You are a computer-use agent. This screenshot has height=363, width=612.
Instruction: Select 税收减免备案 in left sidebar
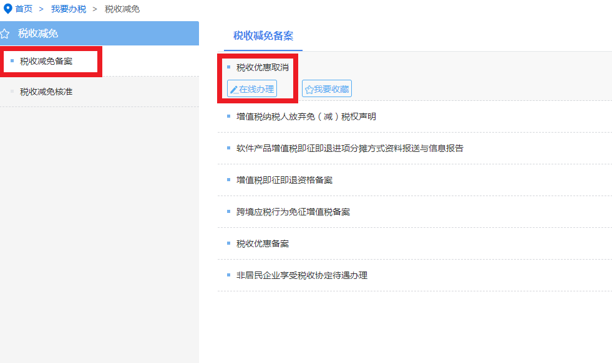tap(46, 61)
